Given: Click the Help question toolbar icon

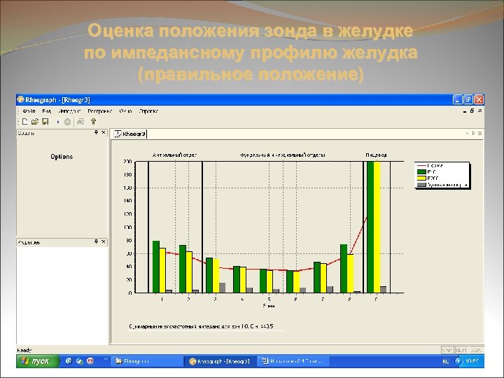Looking at the screenshot, I should click(x=93, y=122).
